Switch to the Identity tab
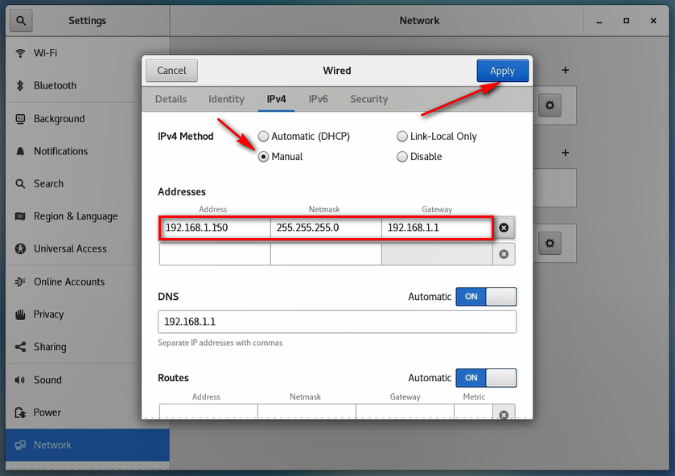Screen dimensions: 675x476 coord(226,99)
